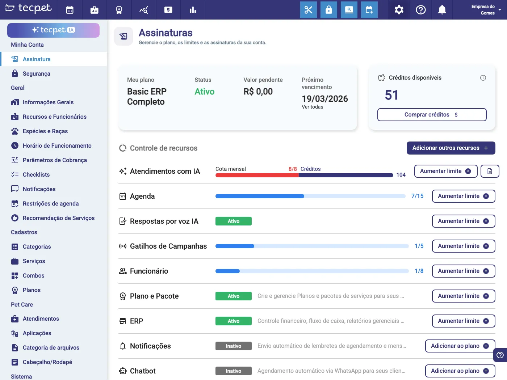
Task: Open the ID badge icon in top bar
Action: click(95, 10)
